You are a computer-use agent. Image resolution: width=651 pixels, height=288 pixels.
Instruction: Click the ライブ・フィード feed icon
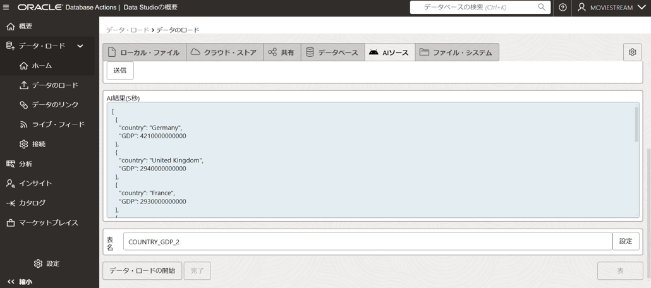click(x=23, y=124)
